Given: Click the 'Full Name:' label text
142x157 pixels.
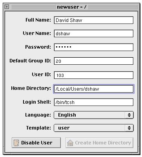Looking at the screenshot, I should tap(38, 20).
